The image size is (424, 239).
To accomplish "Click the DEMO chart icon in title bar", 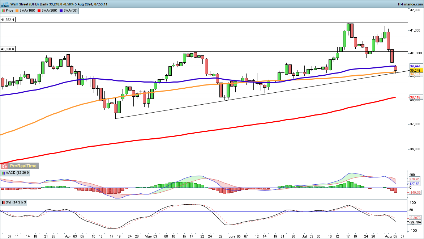I will [4, 4].
